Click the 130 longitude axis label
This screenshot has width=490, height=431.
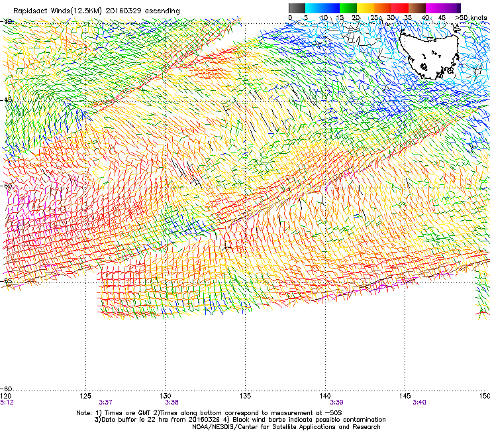pos(165,396)
